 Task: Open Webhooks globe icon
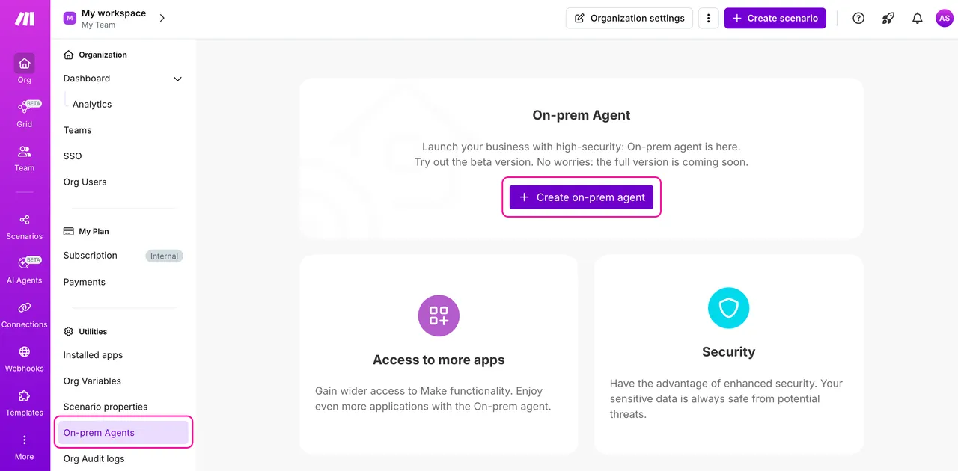[25, 352]
